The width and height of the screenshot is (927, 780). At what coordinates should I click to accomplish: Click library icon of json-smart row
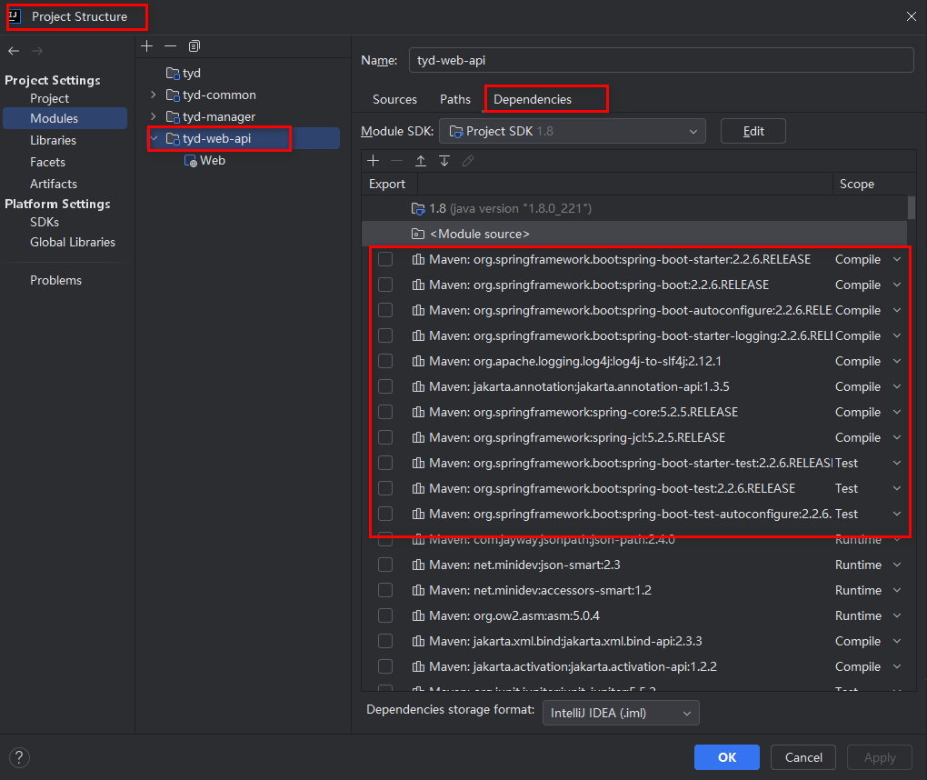(418, 565)
